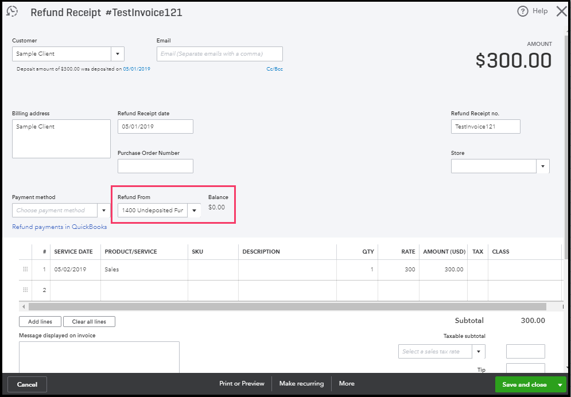Click the Billing address text box
This screenshot has width=571, height=397.
pos(61,139)
